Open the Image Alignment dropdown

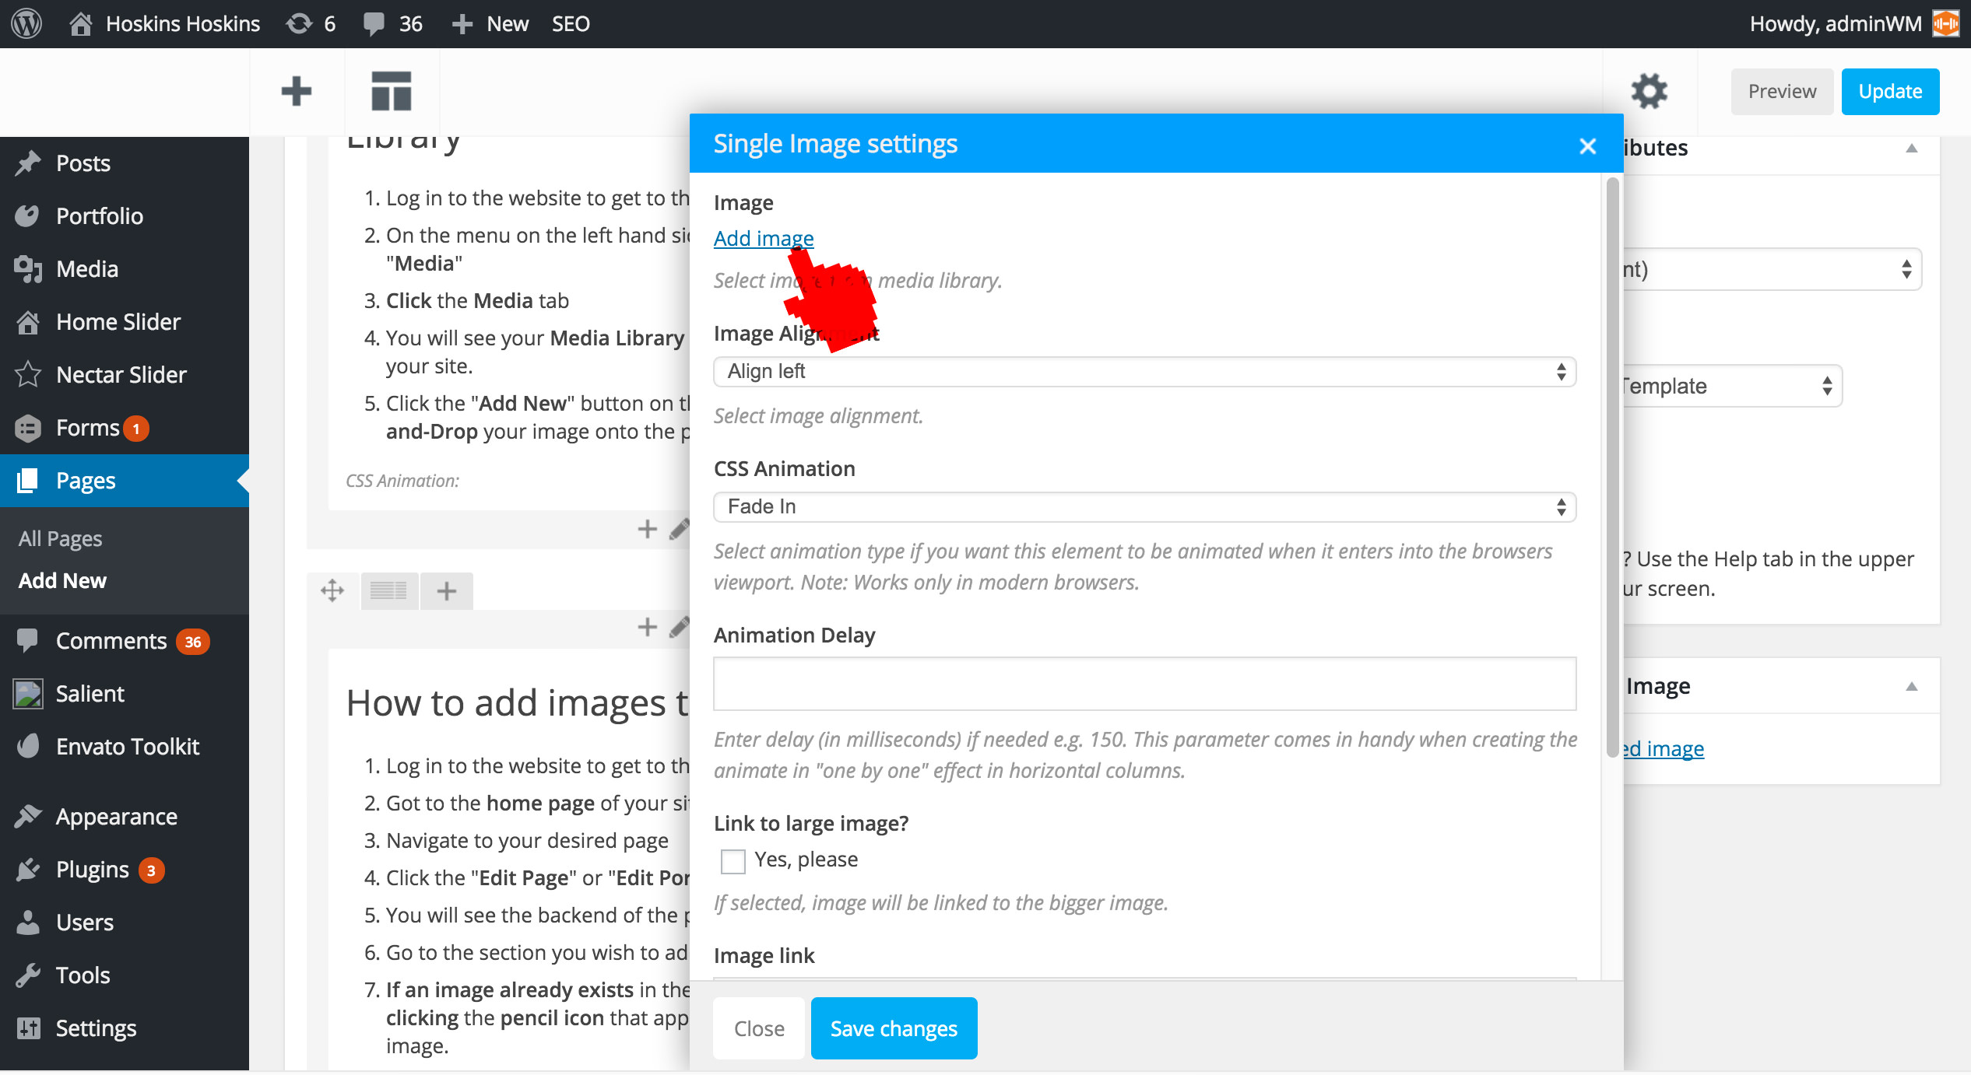coord(1144,372)
